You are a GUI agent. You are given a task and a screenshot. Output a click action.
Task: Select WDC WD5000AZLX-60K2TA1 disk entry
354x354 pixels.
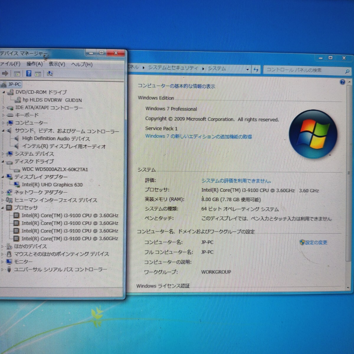[x=55, y=169]
